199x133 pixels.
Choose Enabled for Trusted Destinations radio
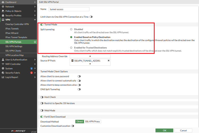[x=71, y=48]
